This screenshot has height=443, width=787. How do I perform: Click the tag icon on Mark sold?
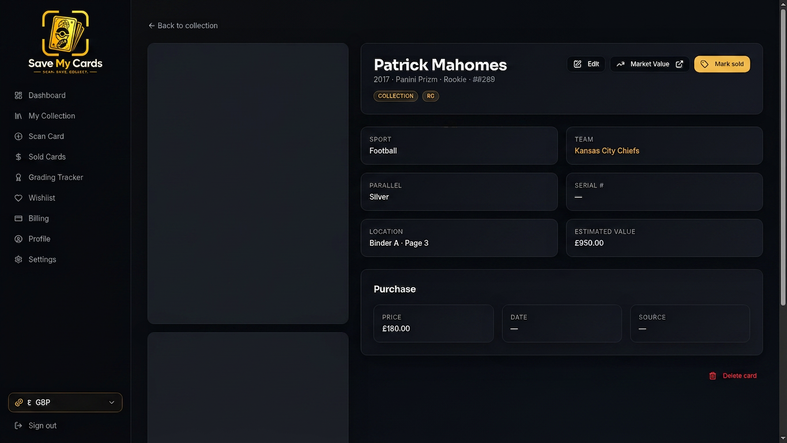click(x=705, y=64)
